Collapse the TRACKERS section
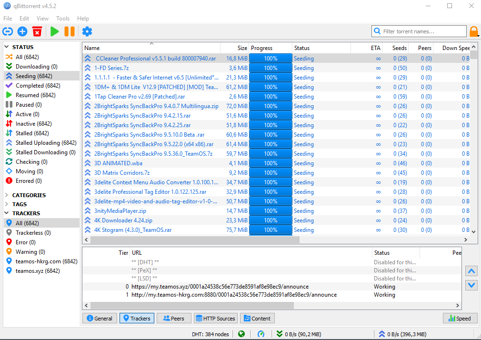This screenshot has height=340, width=481. pyautogui.click(x=7, y=213)
